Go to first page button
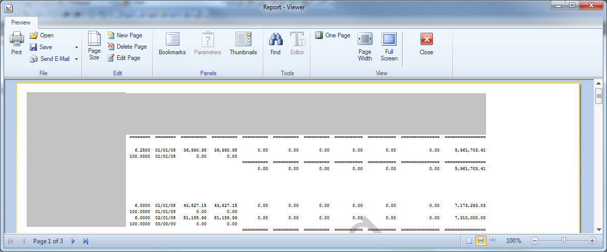 click(x=10, y=241)
